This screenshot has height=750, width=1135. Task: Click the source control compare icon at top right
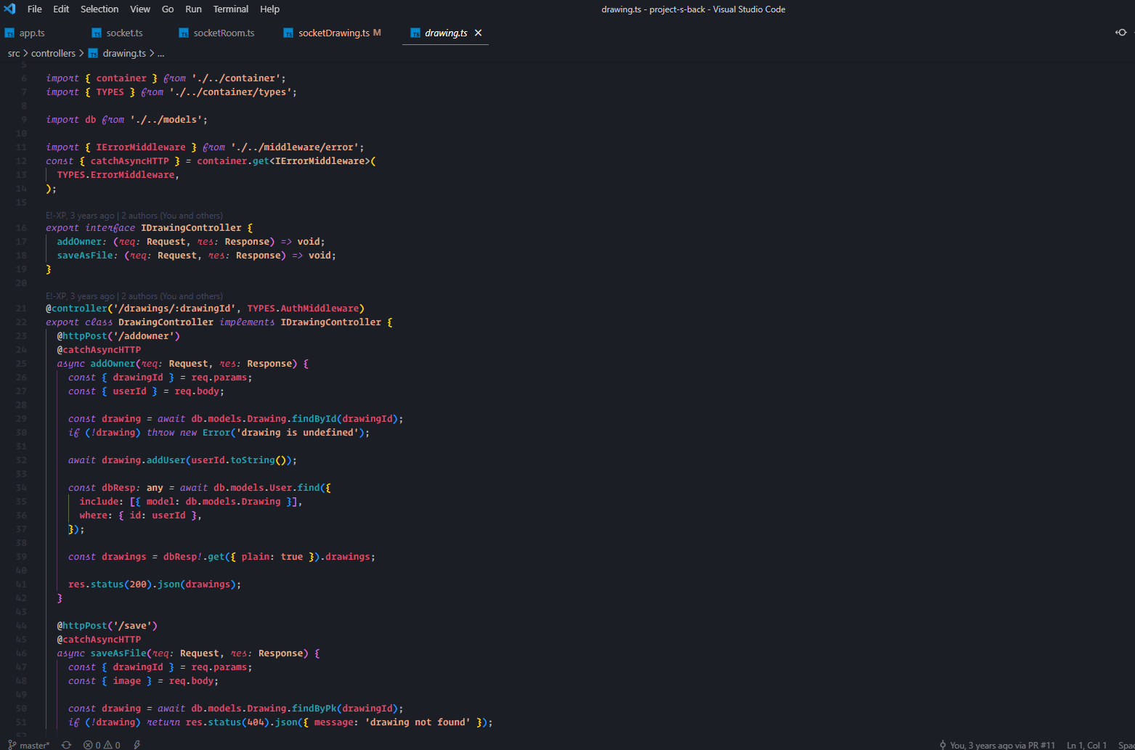pyautogui.click(x=1121, y=33)
